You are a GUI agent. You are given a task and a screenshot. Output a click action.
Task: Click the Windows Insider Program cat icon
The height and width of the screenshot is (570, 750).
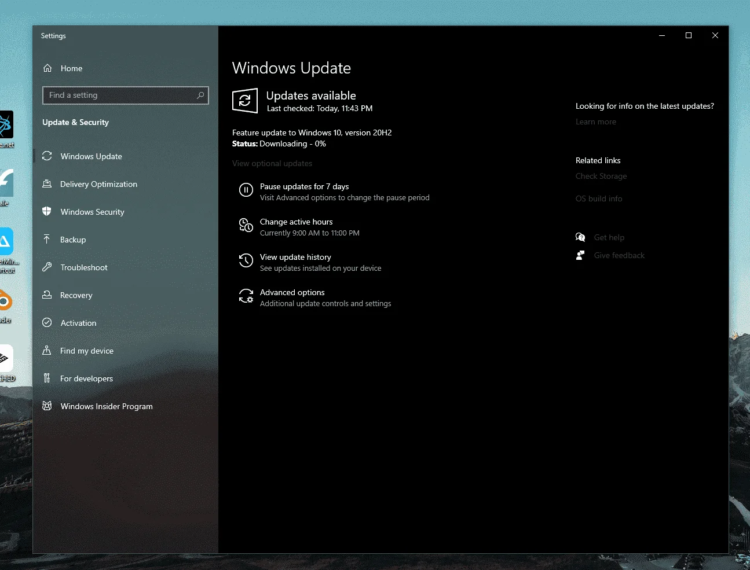coord(47,406)
